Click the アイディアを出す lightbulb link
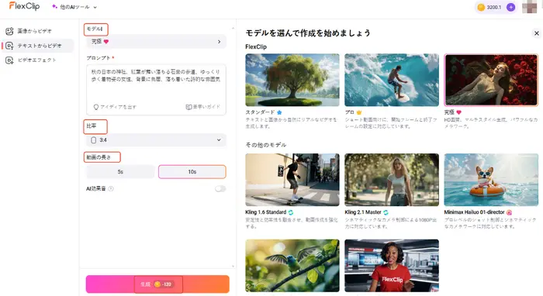Image resolution: width=543 pixels, height=296 pixels. tap(115, 107)
